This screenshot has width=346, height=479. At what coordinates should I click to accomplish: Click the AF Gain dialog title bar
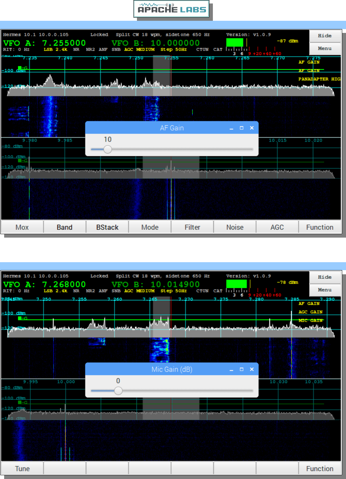pyautogui.click(x=172, y=128)
